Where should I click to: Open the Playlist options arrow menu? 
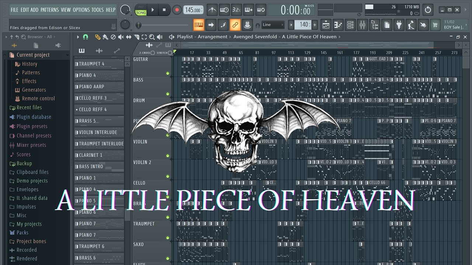pos(78,37)
